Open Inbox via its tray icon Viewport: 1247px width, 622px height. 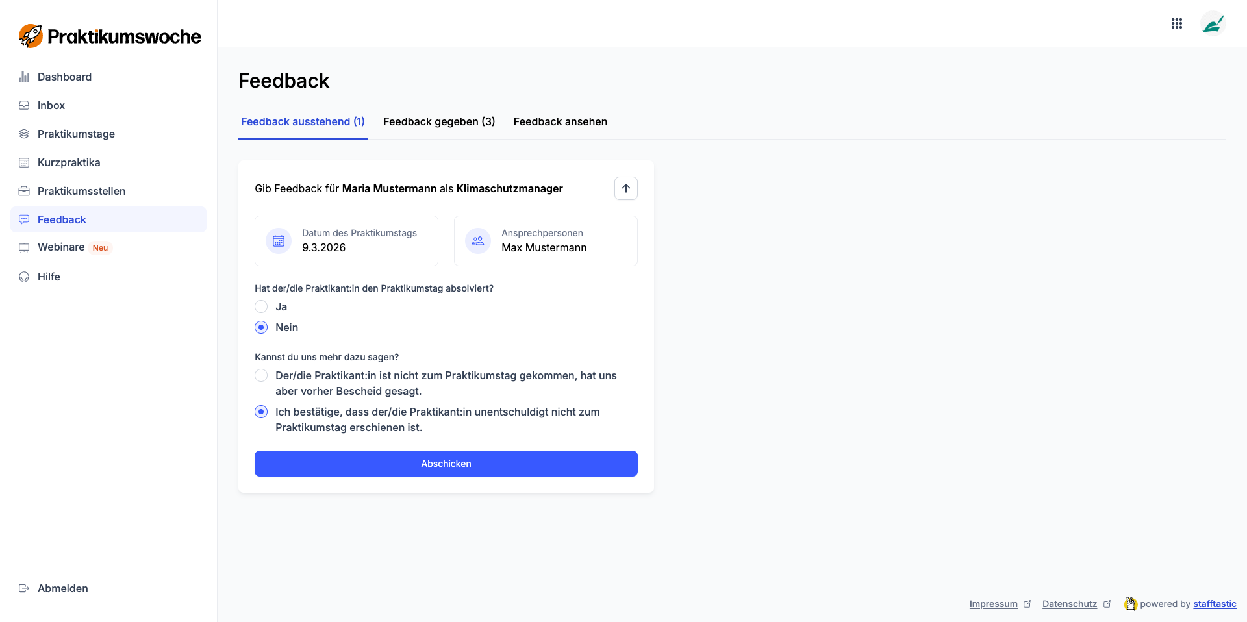(24, 105)
